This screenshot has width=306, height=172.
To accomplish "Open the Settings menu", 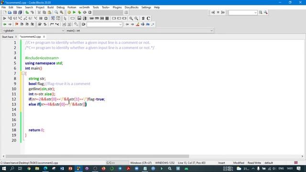I will pyautogui.click(x=146, y=7).
